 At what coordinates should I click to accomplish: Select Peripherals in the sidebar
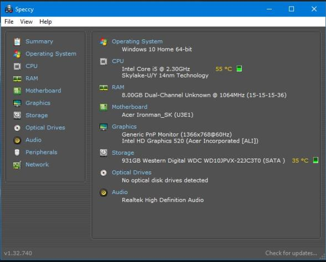[x=41, y=152]
